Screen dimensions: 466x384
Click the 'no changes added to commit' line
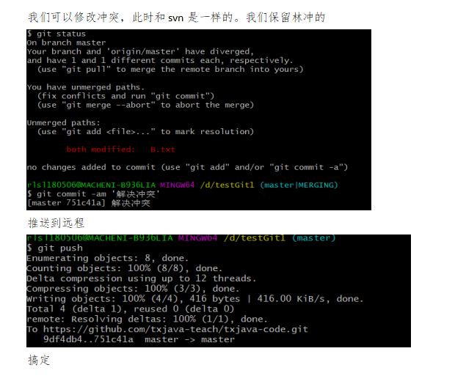187,167
